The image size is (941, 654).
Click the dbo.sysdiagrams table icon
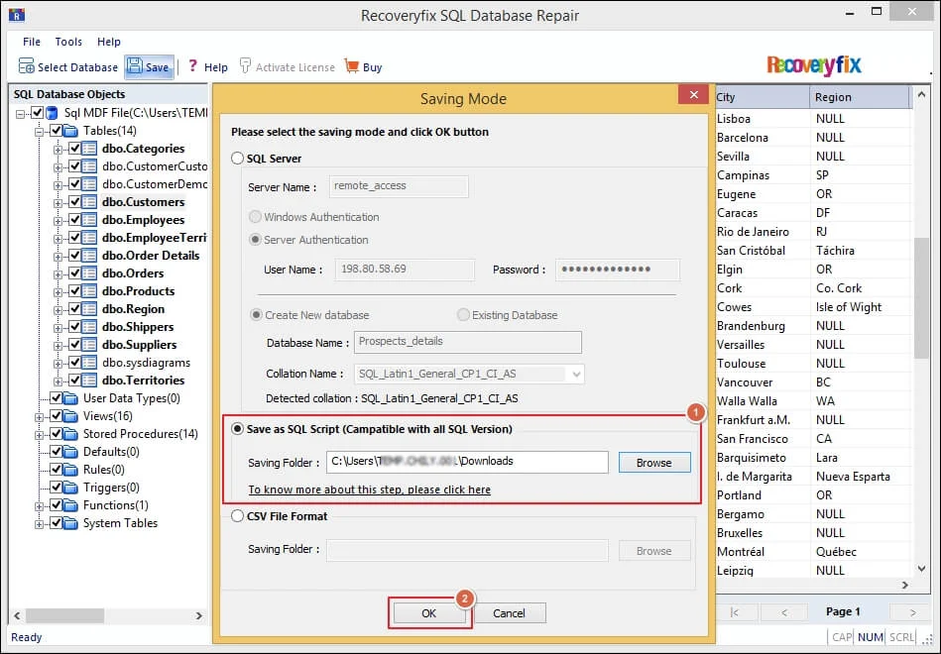89,363
